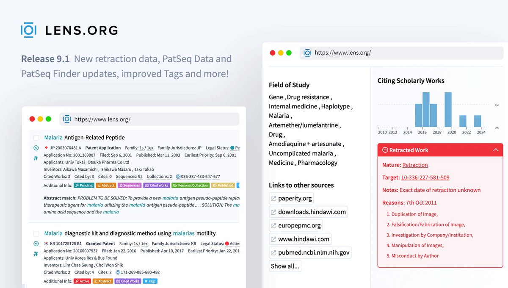
Task: Click external link icon beside europepmc.org
Action: 273,225
